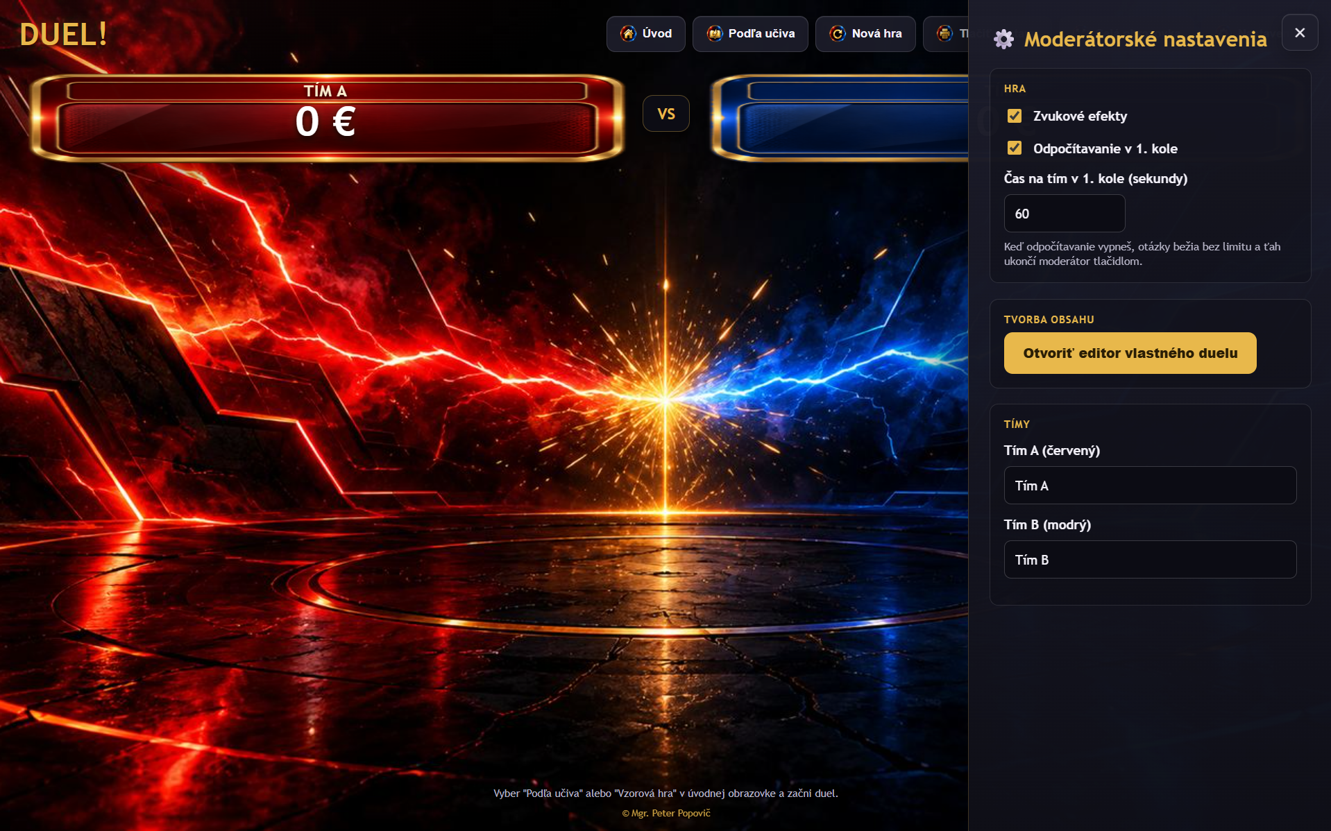This screenshot has height=831, width=1331.
Task: Close the moderator settings panel
Action: (1300, 33)
